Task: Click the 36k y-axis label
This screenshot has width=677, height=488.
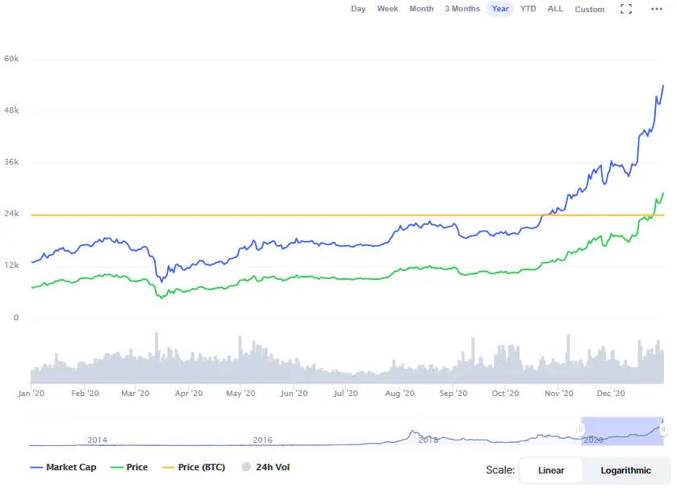Action: coord(11,162)
